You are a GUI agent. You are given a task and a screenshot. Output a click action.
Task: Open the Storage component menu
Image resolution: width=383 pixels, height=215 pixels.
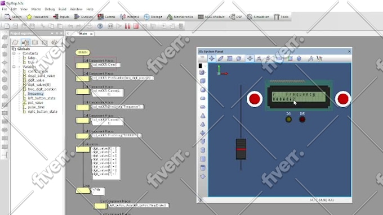click(153, 16)
